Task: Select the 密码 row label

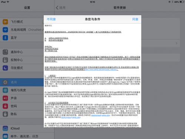Action: click(x=14, y=106)
